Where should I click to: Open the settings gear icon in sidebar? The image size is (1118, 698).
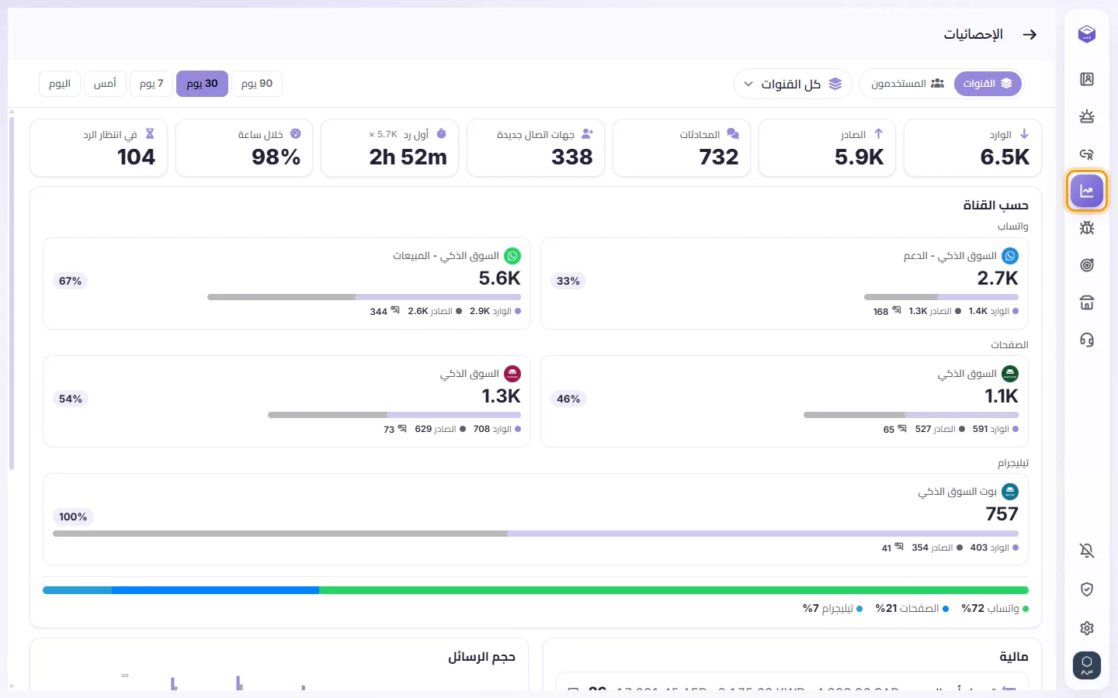coord(1087,628)
